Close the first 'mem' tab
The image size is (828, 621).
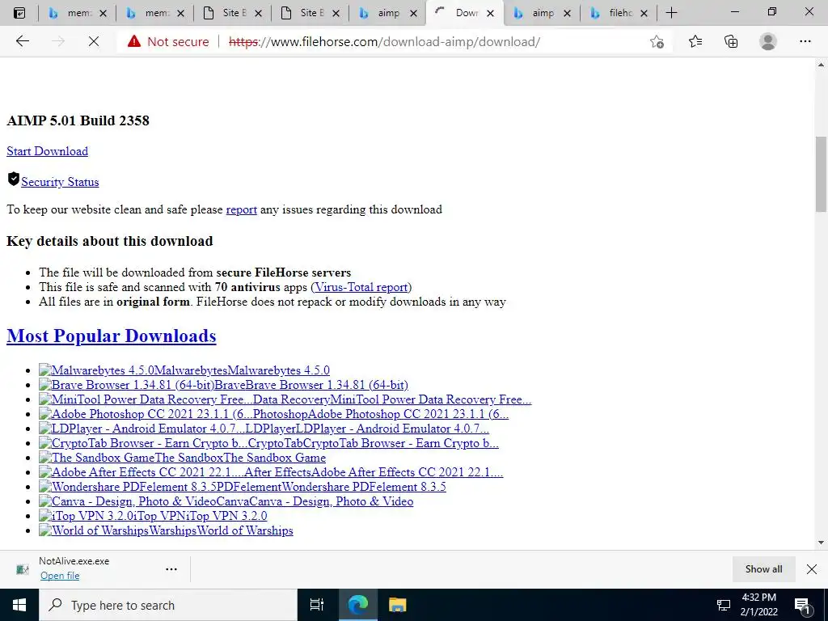[x=103, y=14]
